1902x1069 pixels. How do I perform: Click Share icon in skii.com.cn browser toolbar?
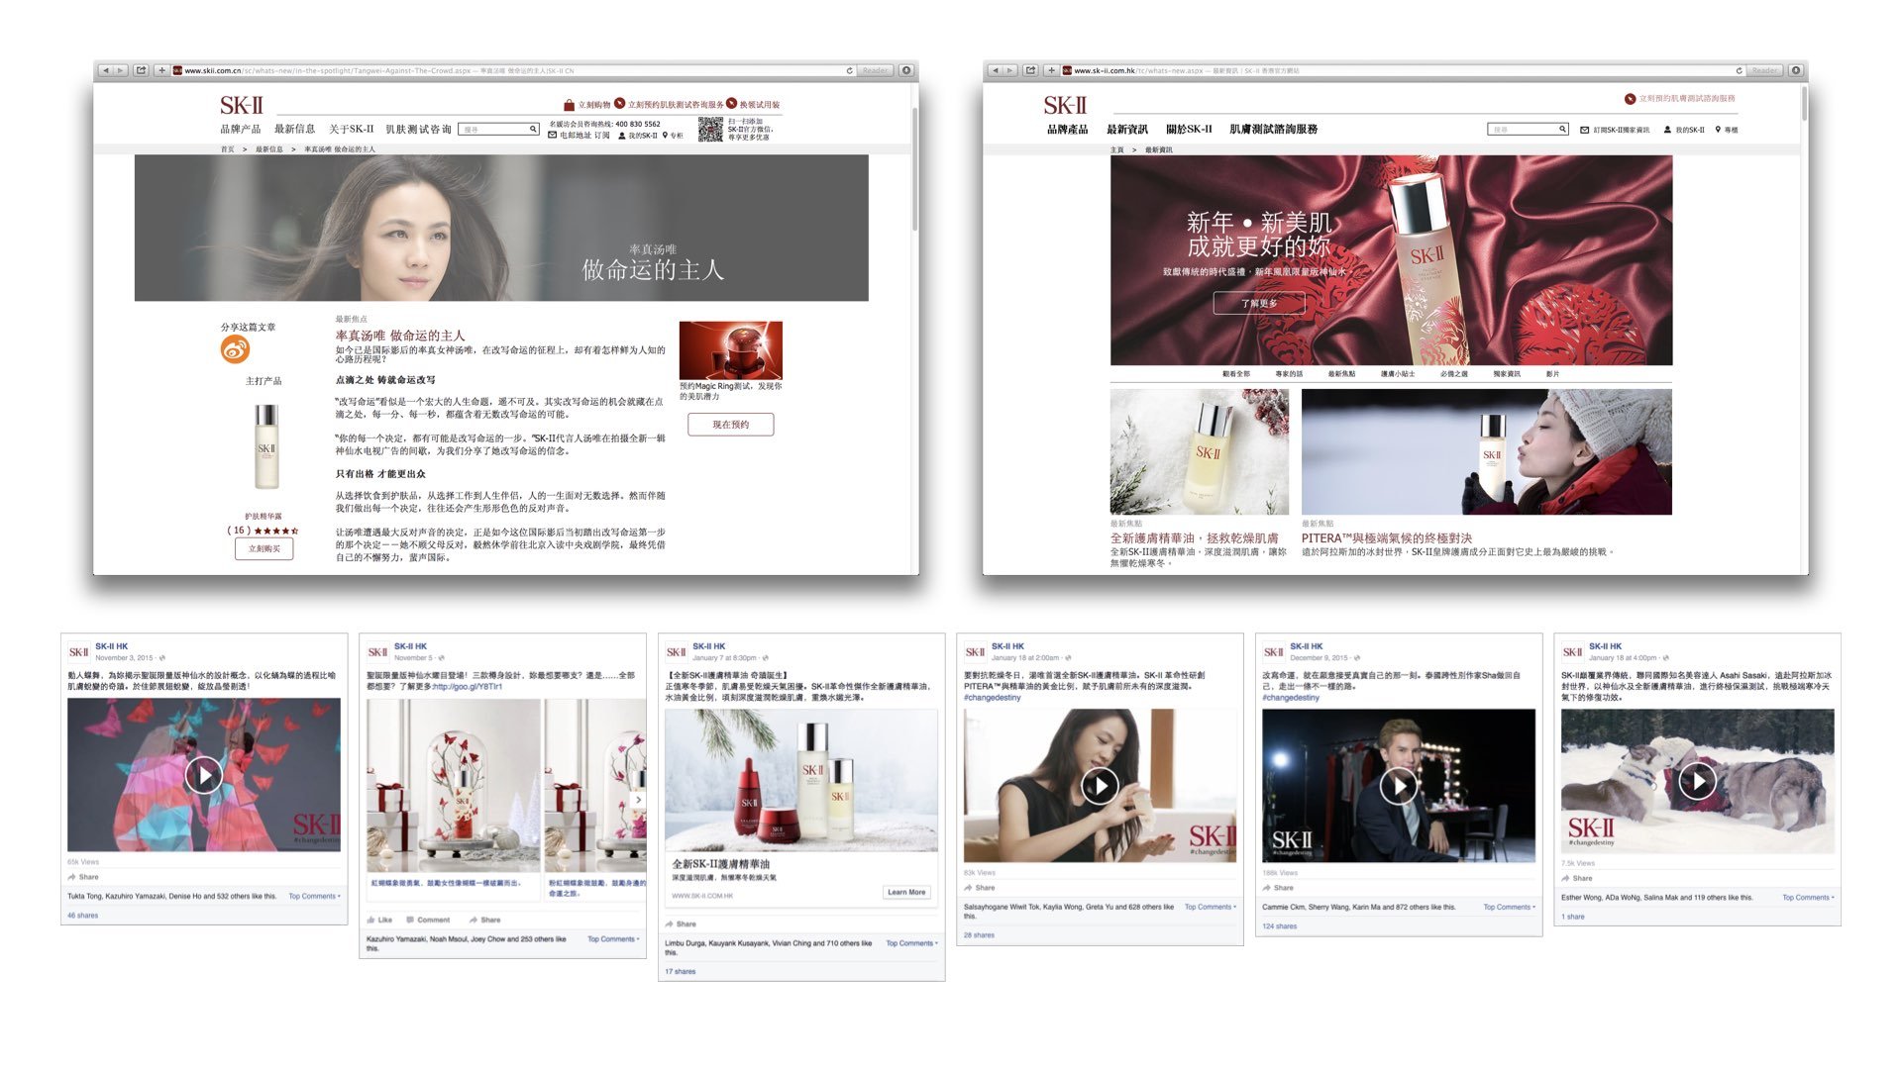(x=142, y=70)
